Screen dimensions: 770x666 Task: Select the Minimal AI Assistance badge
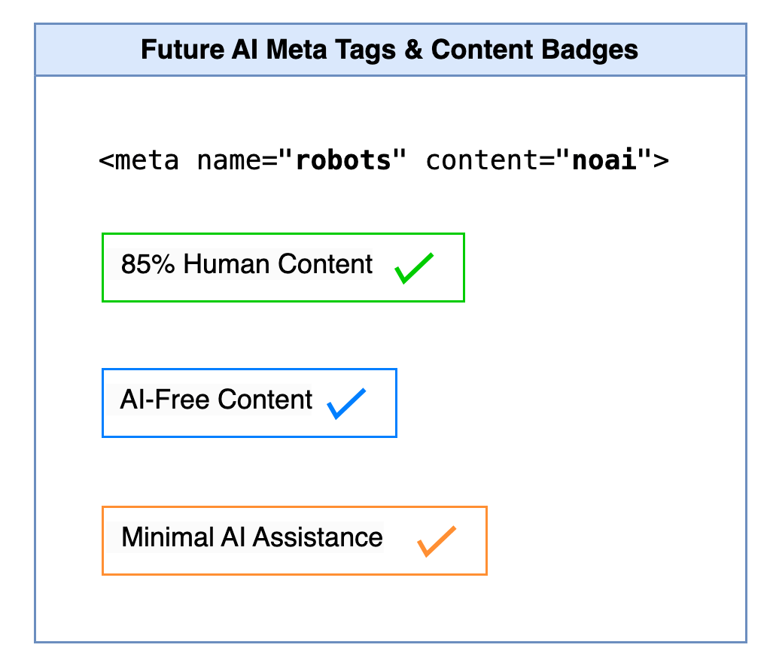point(294,540)
